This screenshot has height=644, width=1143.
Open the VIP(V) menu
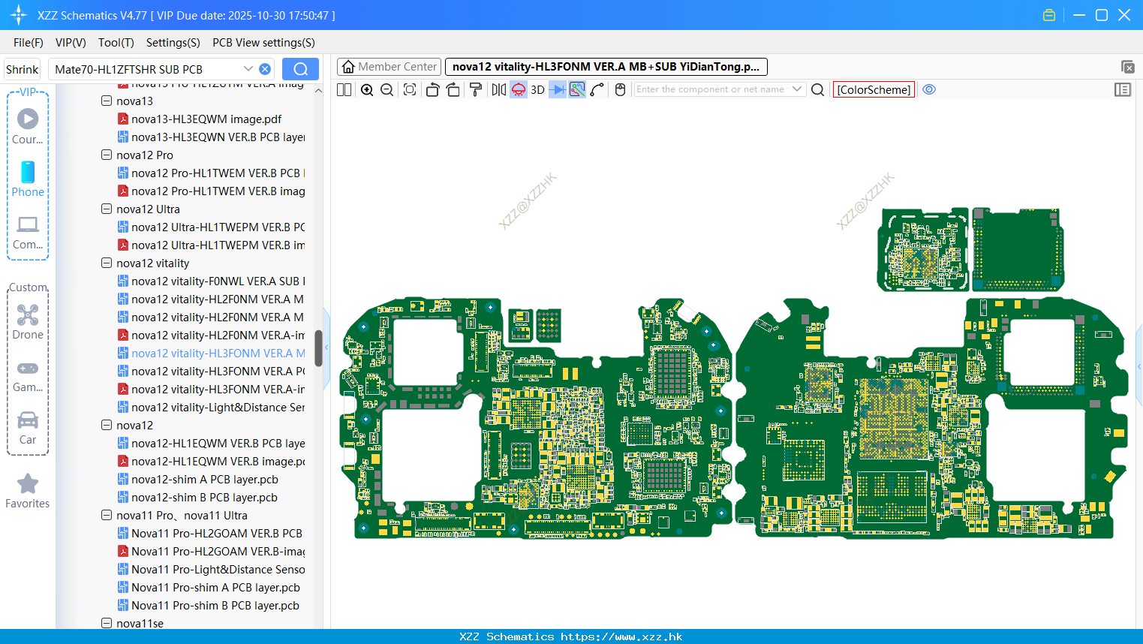[x=71, y=43]
